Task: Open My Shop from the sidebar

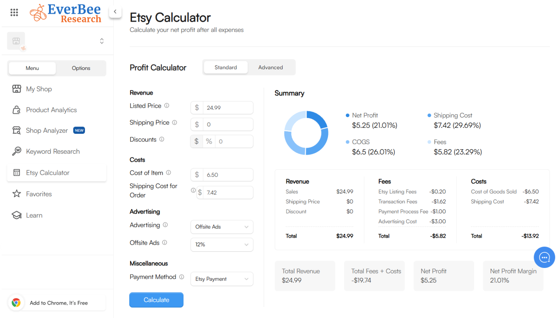Action: click(39, 89)
